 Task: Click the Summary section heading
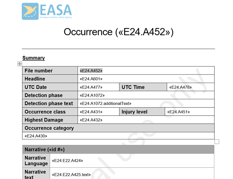tap(34, 58)
